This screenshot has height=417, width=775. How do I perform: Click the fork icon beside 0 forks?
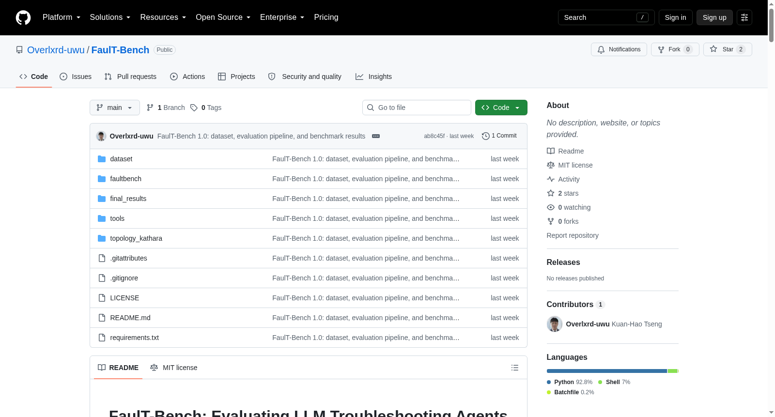pos(551,221)
